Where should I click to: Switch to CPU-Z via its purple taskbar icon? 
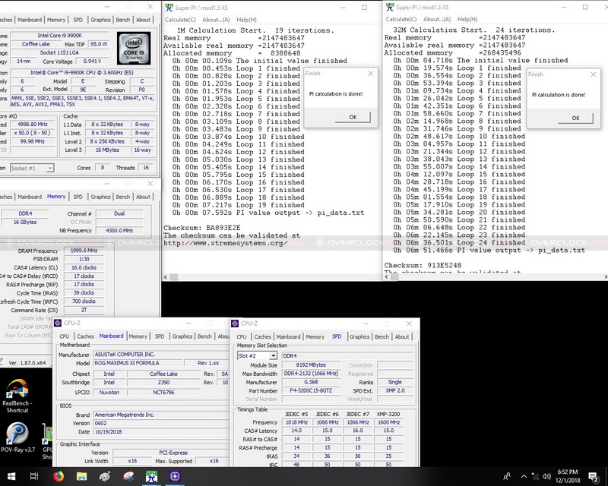[175, 476]
